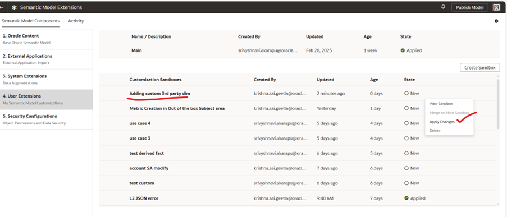Open the Adding custom 3rd party dim sandbox

click(159, 93)
